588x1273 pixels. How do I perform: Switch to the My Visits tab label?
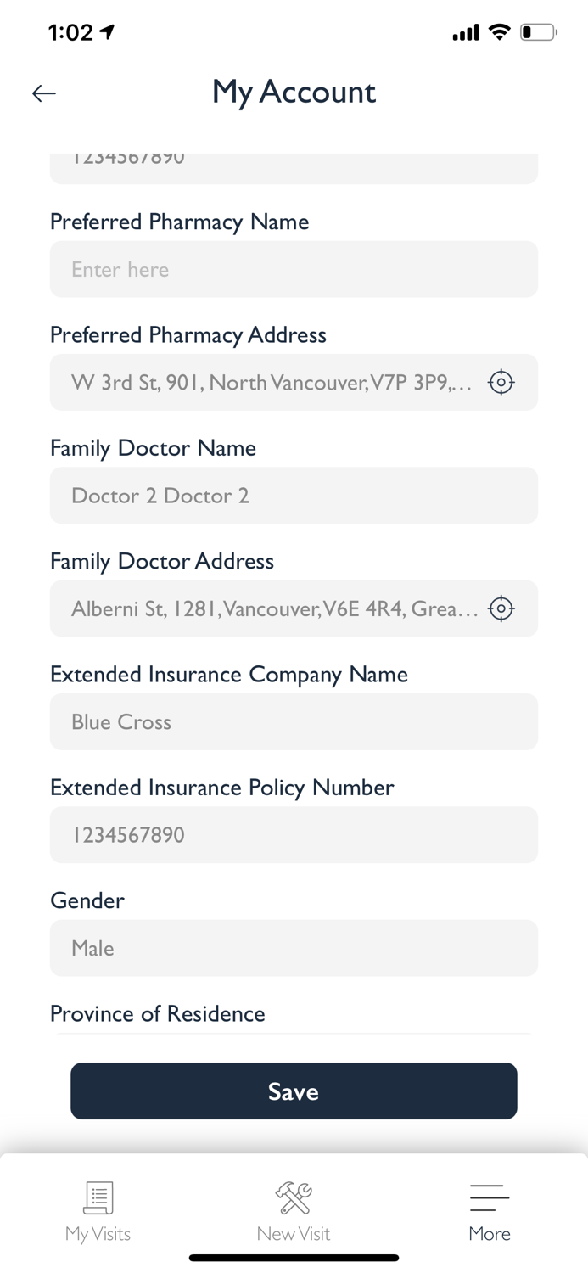(98, 1233)
